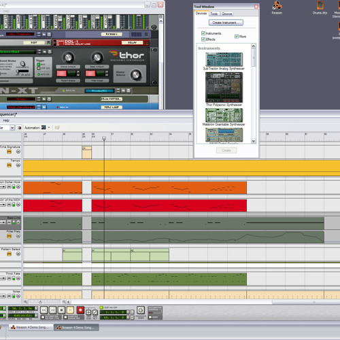Switch to the Tools tab
This screenshot has width=340, height=340.
pyautogui.click(x=214, y=14)
